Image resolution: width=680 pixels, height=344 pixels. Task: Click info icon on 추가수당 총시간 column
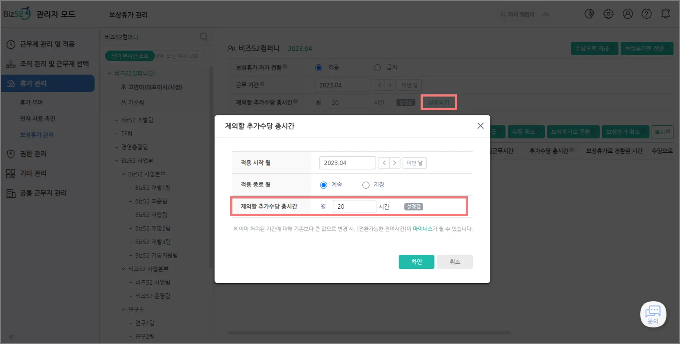coord(571,150)
